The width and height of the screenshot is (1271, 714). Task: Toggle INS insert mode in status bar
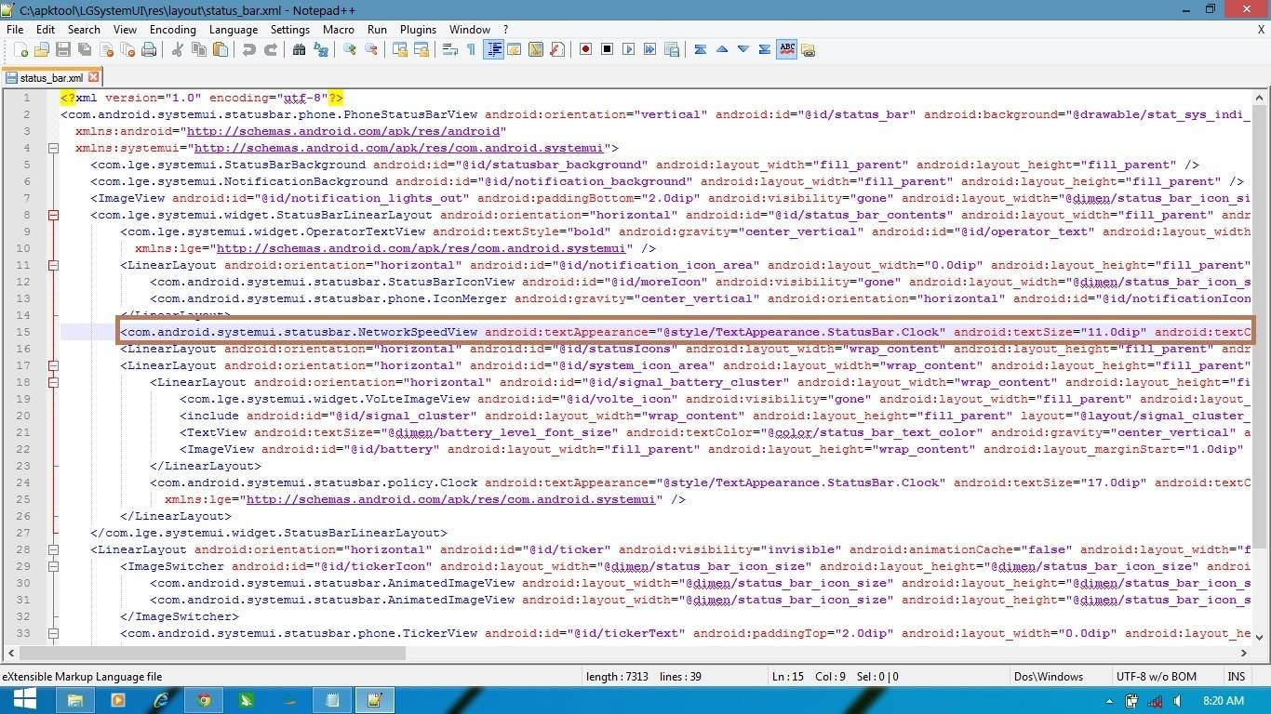point(1236,676)
